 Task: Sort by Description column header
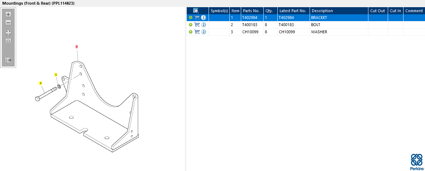click(339, 11)
